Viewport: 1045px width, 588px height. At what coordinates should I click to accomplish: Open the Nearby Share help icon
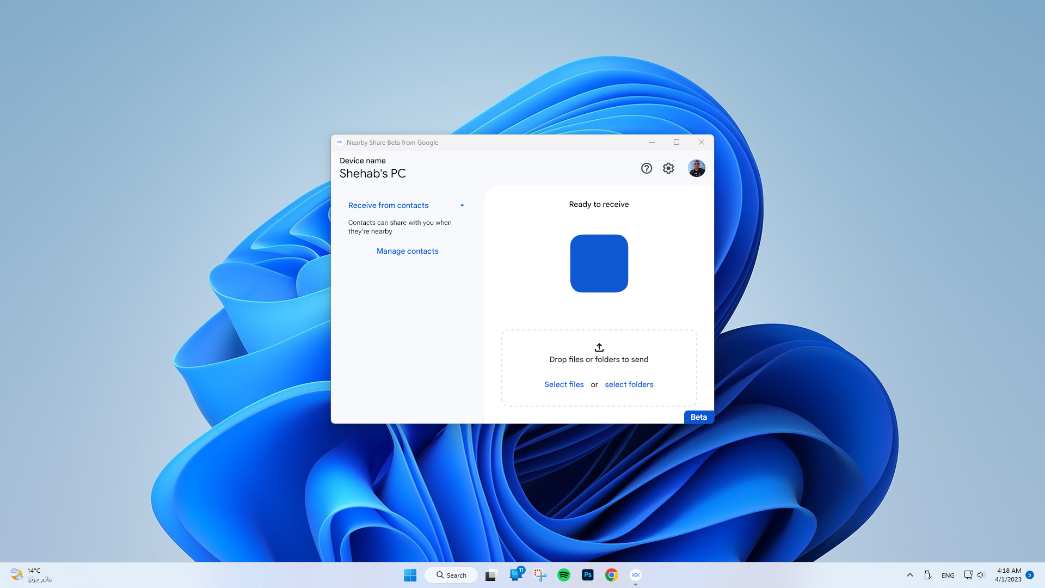point(646,168)
